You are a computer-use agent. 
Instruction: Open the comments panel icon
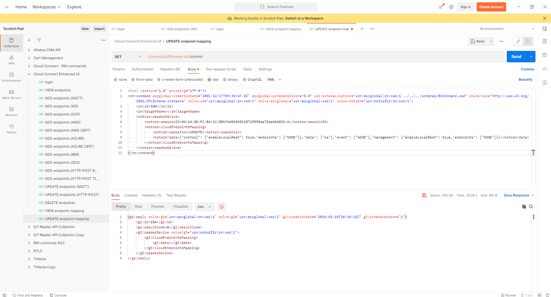coord(545,55)
